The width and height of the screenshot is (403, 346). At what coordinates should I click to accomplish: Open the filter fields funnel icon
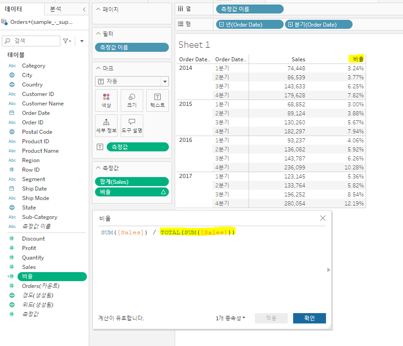click(x=67, y=41)
